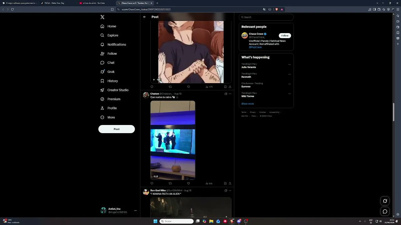Play Chakon's video thumbnail
Image resolution: width=401 pixels, height=225 pixels.
[x=173, y=140]
